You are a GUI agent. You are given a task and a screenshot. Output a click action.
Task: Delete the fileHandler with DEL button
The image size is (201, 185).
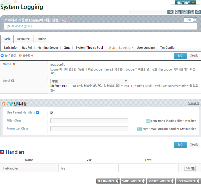190,168
